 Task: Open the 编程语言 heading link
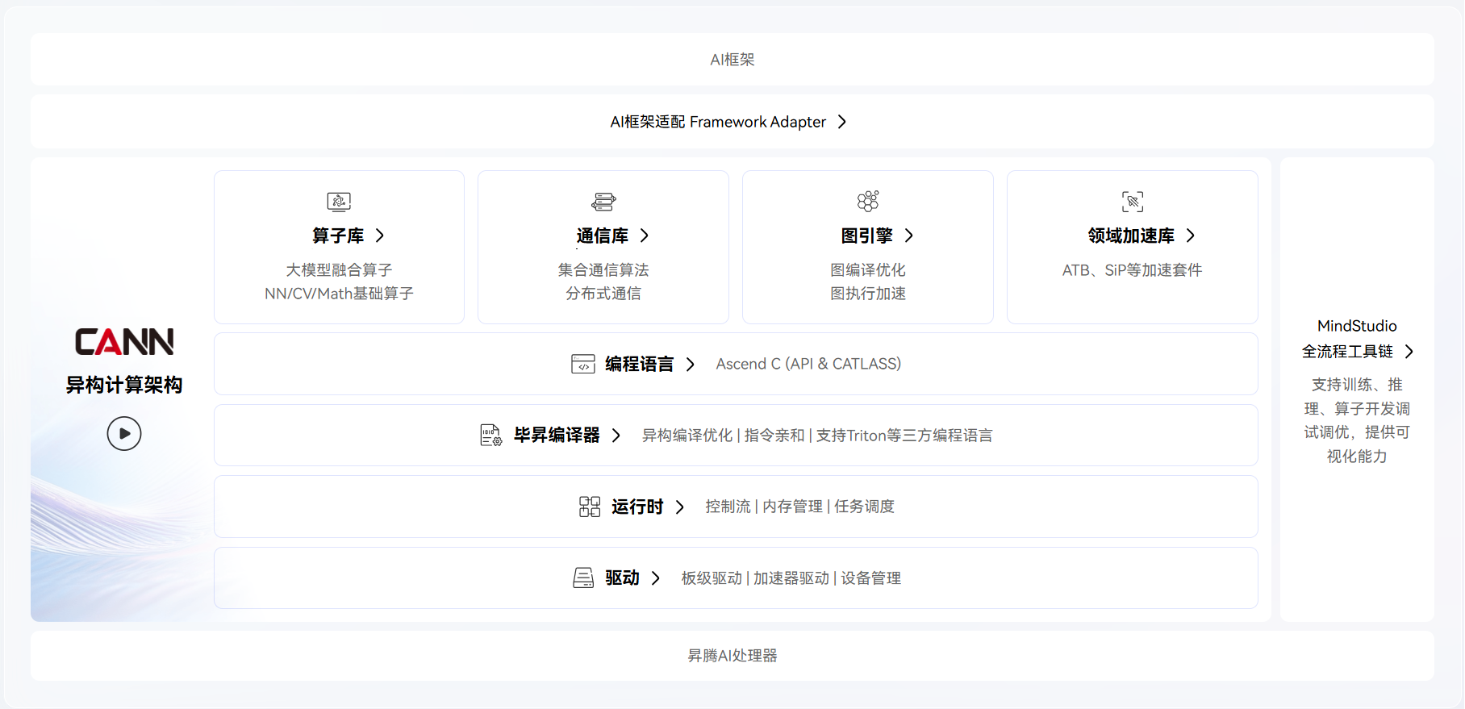(x=640, y=365)
